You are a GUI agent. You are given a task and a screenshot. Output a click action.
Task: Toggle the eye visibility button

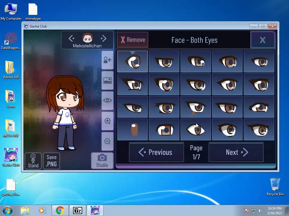tap(108, 100)
